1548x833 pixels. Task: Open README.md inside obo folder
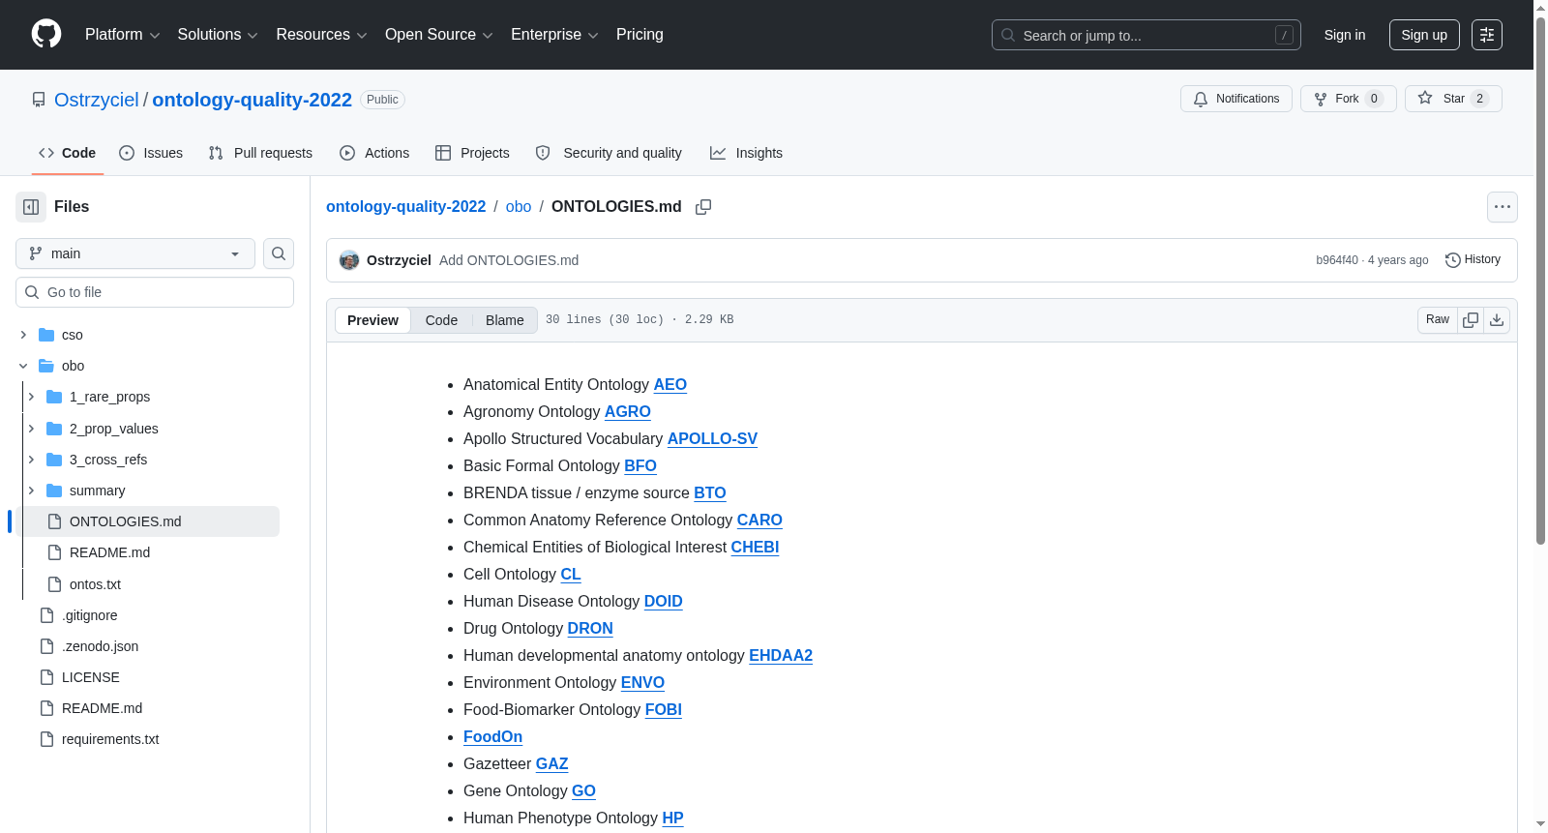[109, 552]
